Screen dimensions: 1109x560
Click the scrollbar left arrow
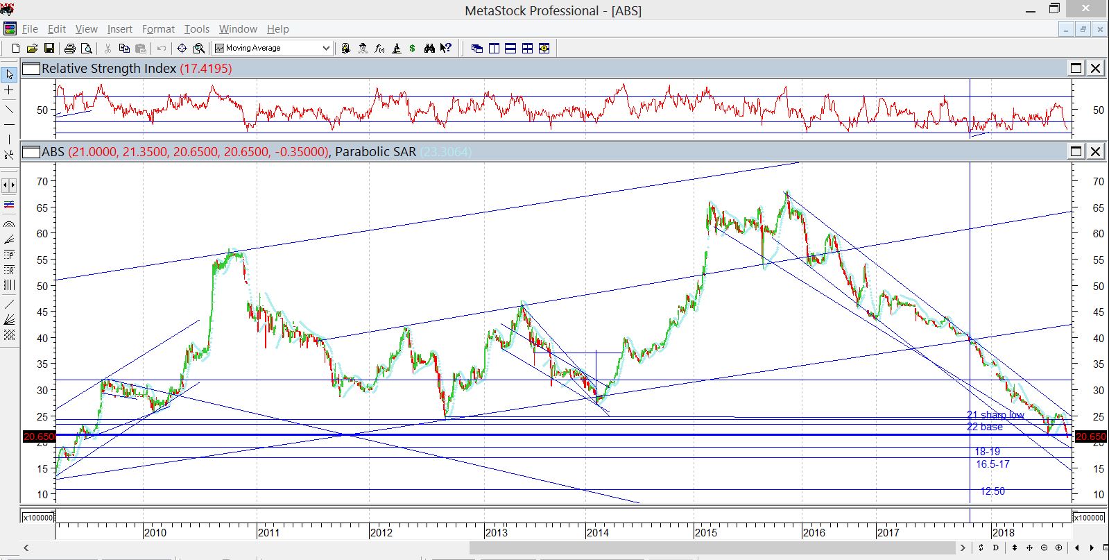pos(26,548)
